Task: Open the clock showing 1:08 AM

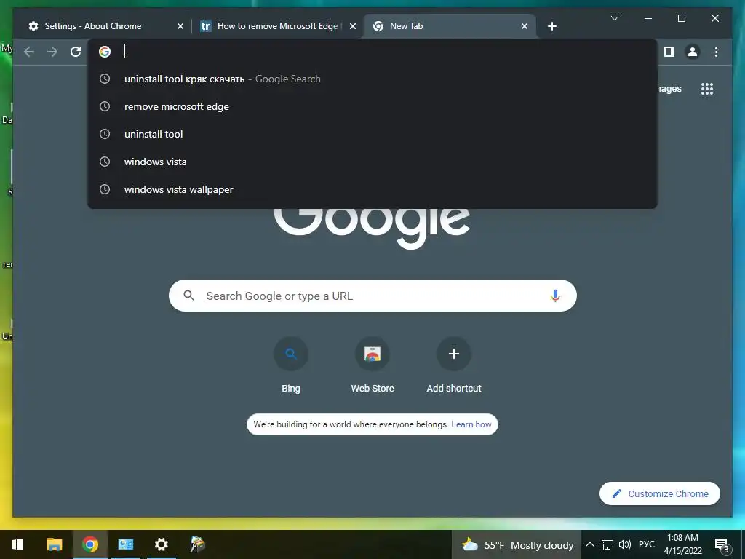Action: [682, 544]
